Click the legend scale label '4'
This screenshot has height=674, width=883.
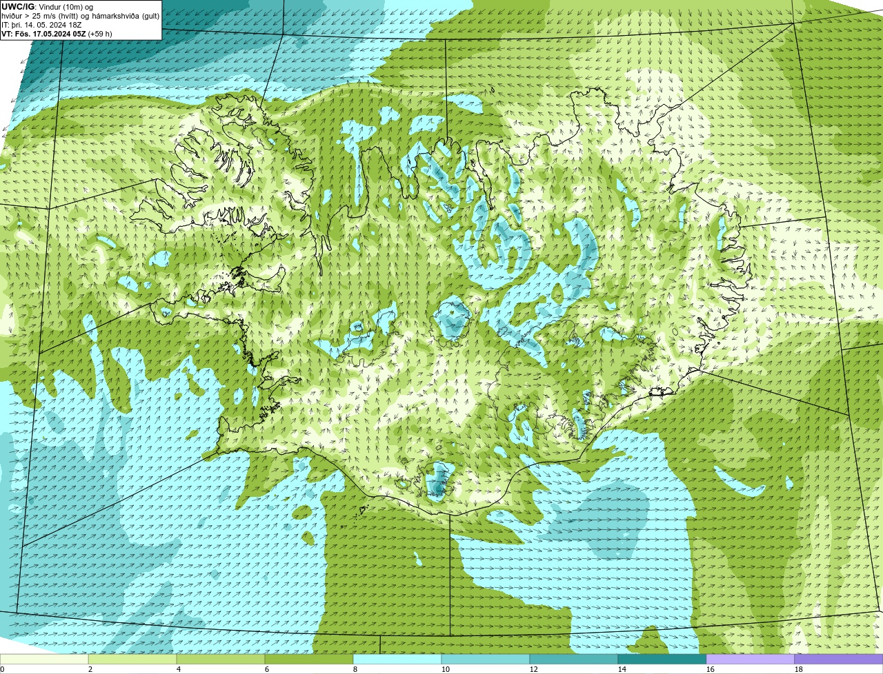click(x=179, y=669)
